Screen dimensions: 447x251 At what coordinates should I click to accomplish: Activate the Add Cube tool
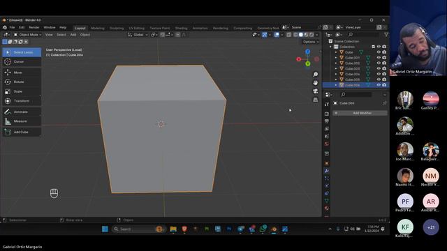tap(22, 132)
